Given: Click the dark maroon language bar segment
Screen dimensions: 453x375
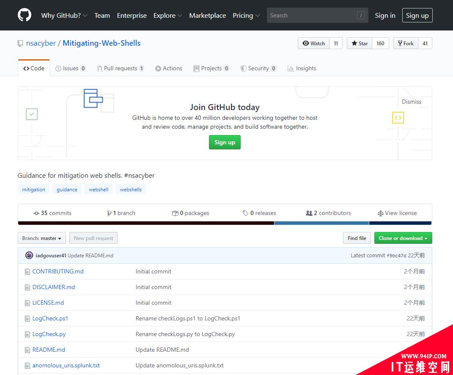Looking at the screenshot, I should tap(146, 223).
